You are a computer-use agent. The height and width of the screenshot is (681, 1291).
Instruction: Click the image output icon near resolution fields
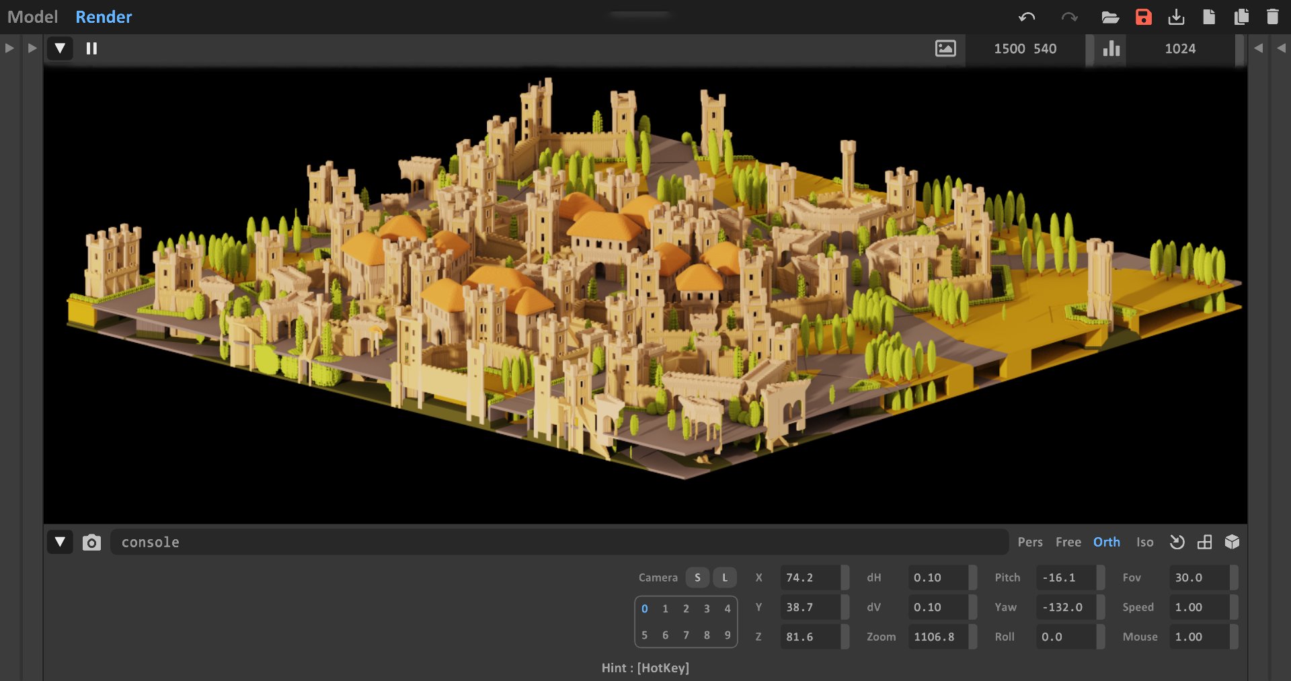(x=945, y=48)
